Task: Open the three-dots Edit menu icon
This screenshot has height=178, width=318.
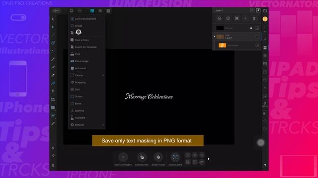Action: coord(79,11)
